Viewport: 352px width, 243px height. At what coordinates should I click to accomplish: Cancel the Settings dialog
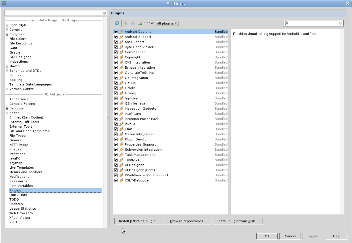click(290, 236)
